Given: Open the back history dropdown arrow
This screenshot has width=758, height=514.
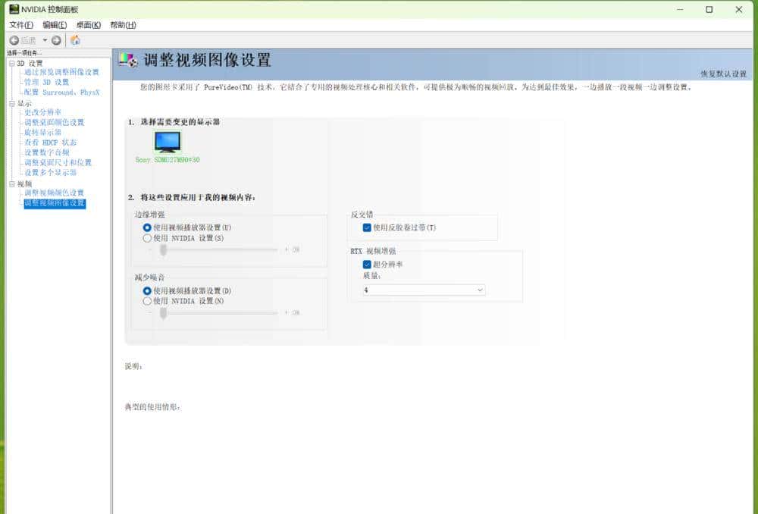Looking at the screenshot, I should pos(45,40).
